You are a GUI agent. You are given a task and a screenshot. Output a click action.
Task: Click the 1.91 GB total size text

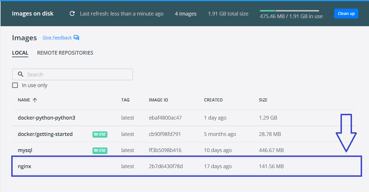228,14
